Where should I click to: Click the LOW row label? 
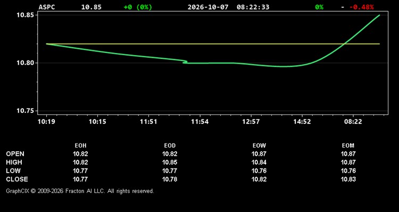click(13, 171)
